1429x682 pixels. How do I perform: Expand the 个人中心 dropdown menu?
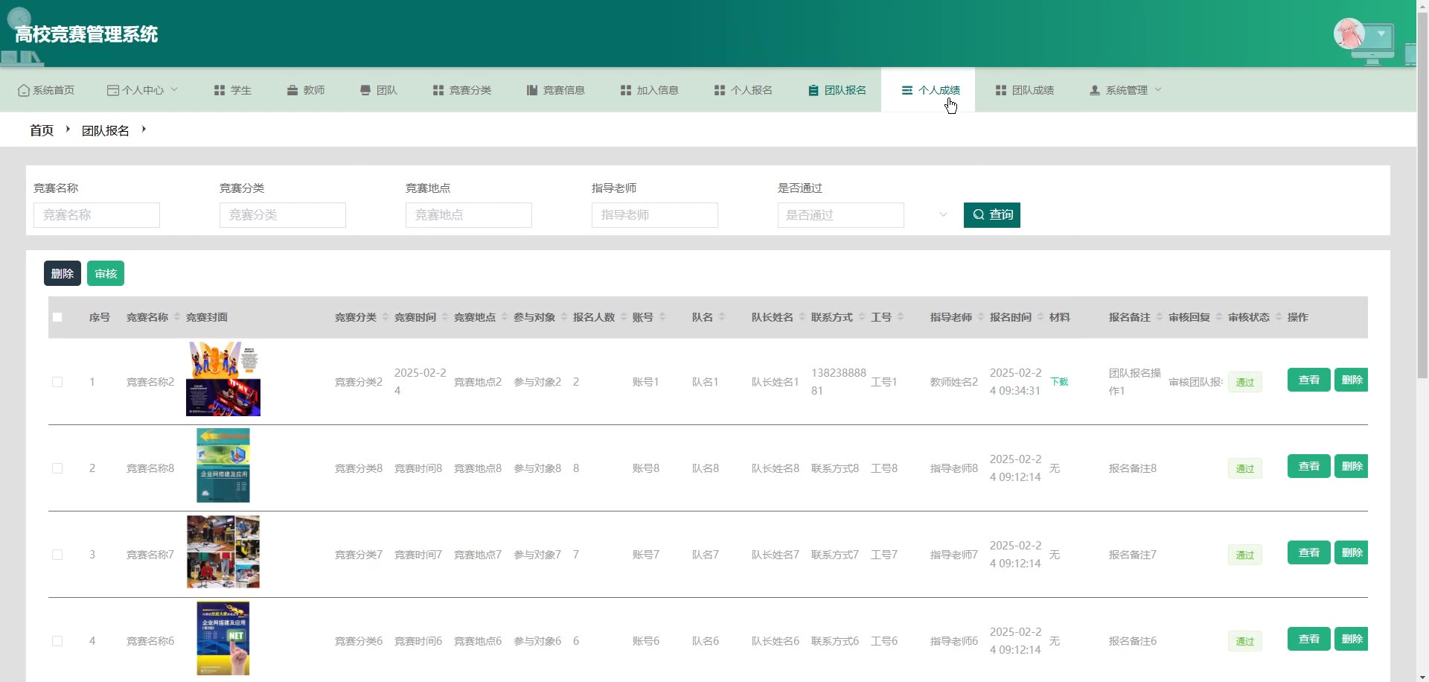143,90
